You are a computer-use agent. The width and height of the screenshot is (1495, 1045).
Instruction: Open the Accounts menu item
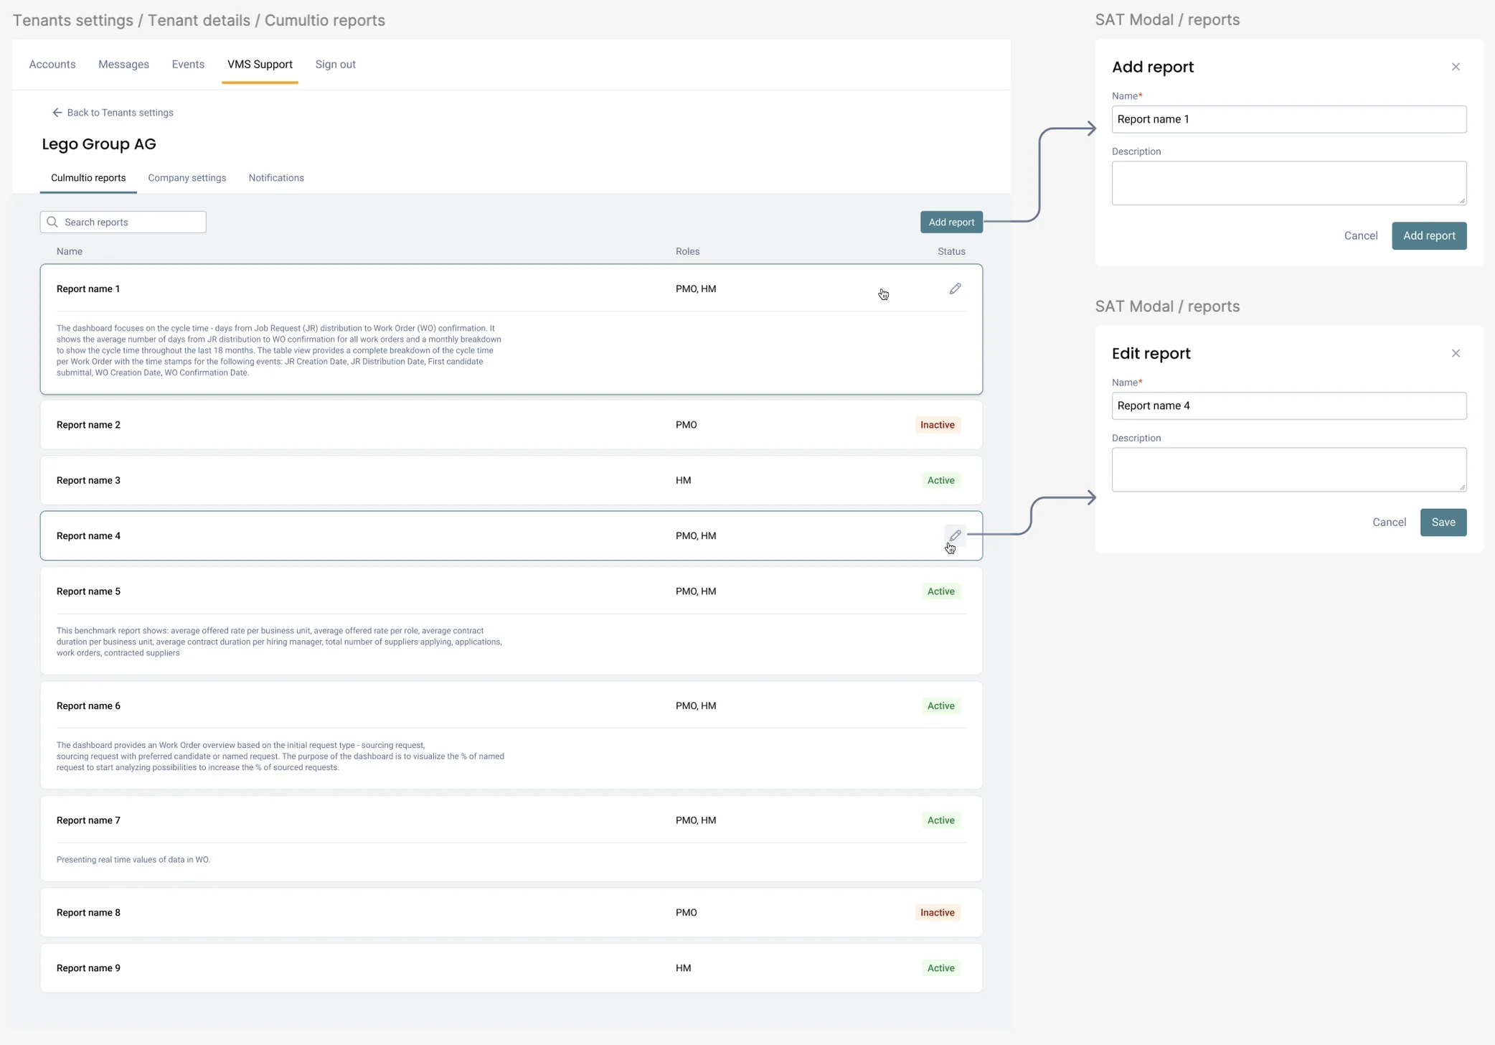(52, 65)
